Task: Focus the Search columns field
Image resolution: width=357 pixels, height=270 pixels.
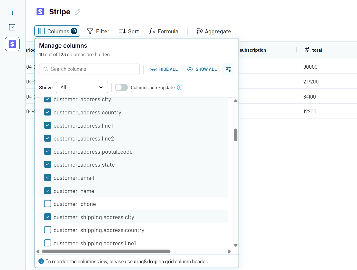Action: click(x=89, y=69)
